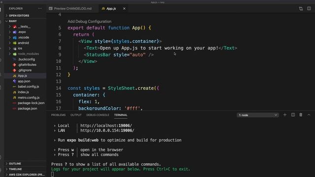Image resolution: width=315 pixels, height=177 pixels.
Task: Click the app.json file icon
Action: click(14, 81)
